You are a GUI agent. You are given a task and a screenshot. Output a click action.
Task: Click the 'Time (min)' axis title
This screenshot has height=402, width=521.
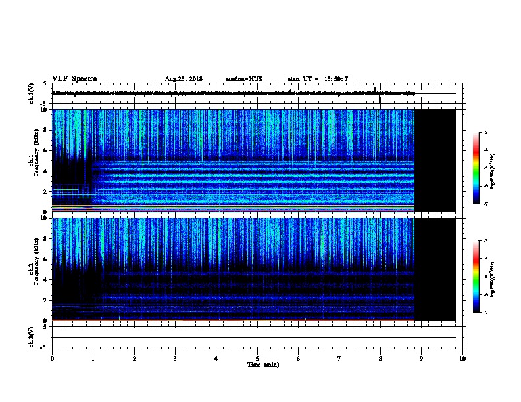click(263, 364)
